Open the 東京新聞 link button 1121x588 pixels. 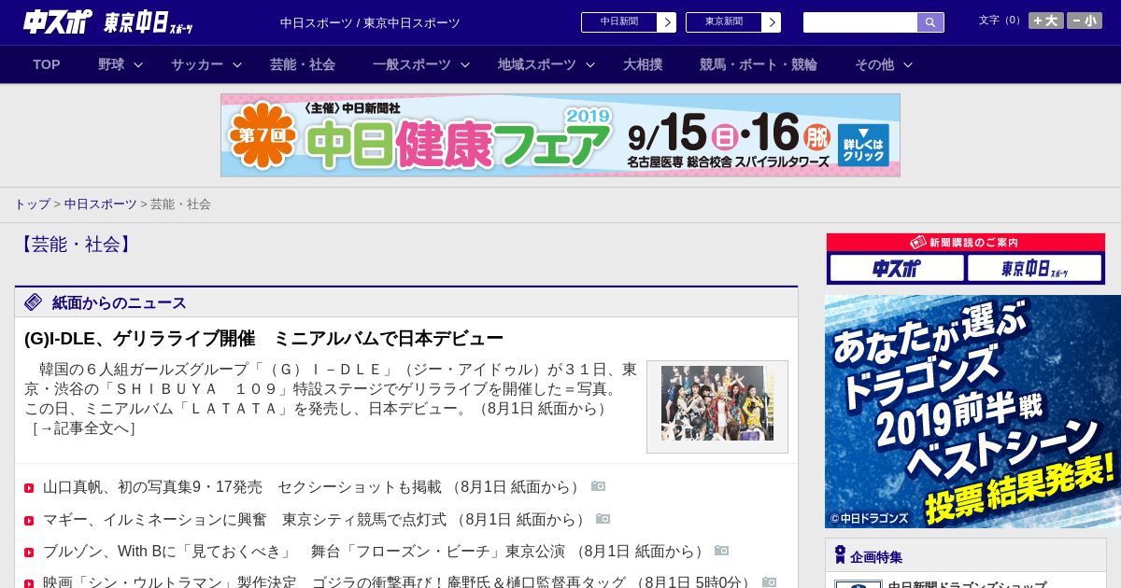coord(723,22)
